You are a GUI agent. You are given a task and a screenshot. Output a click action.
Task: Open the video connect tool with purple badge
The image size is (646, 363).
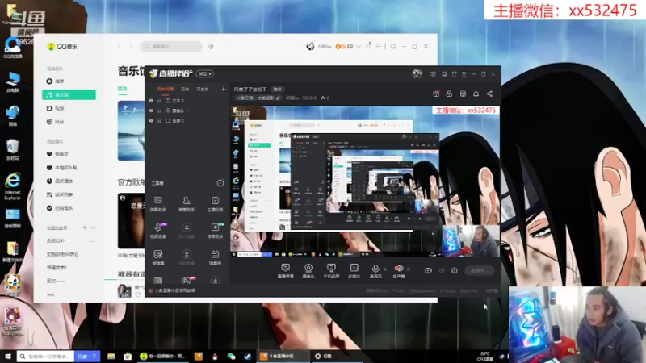coord(158,231)
